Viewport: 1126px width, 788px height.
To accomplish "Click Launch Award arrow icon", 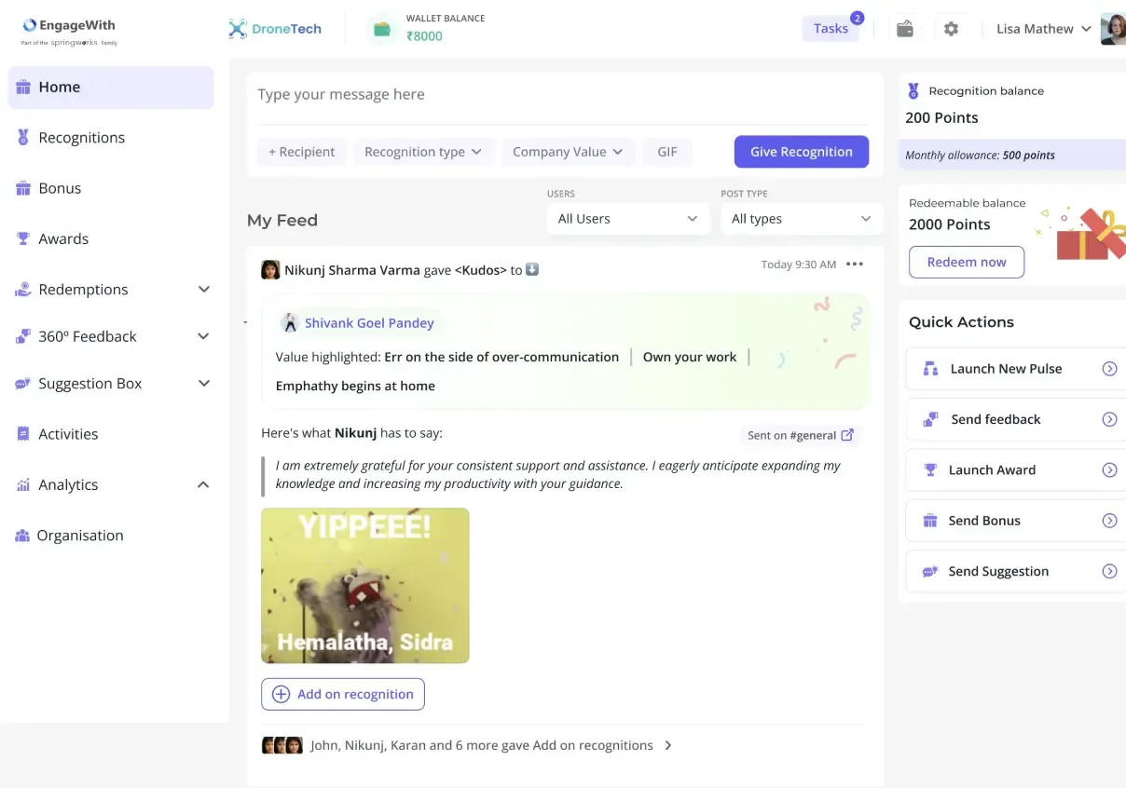I will [x=1109, y=470].
